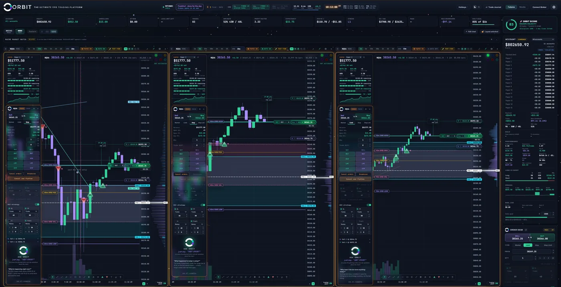Open NQU6 symbol dropdown in first chart

coord(16,49)
